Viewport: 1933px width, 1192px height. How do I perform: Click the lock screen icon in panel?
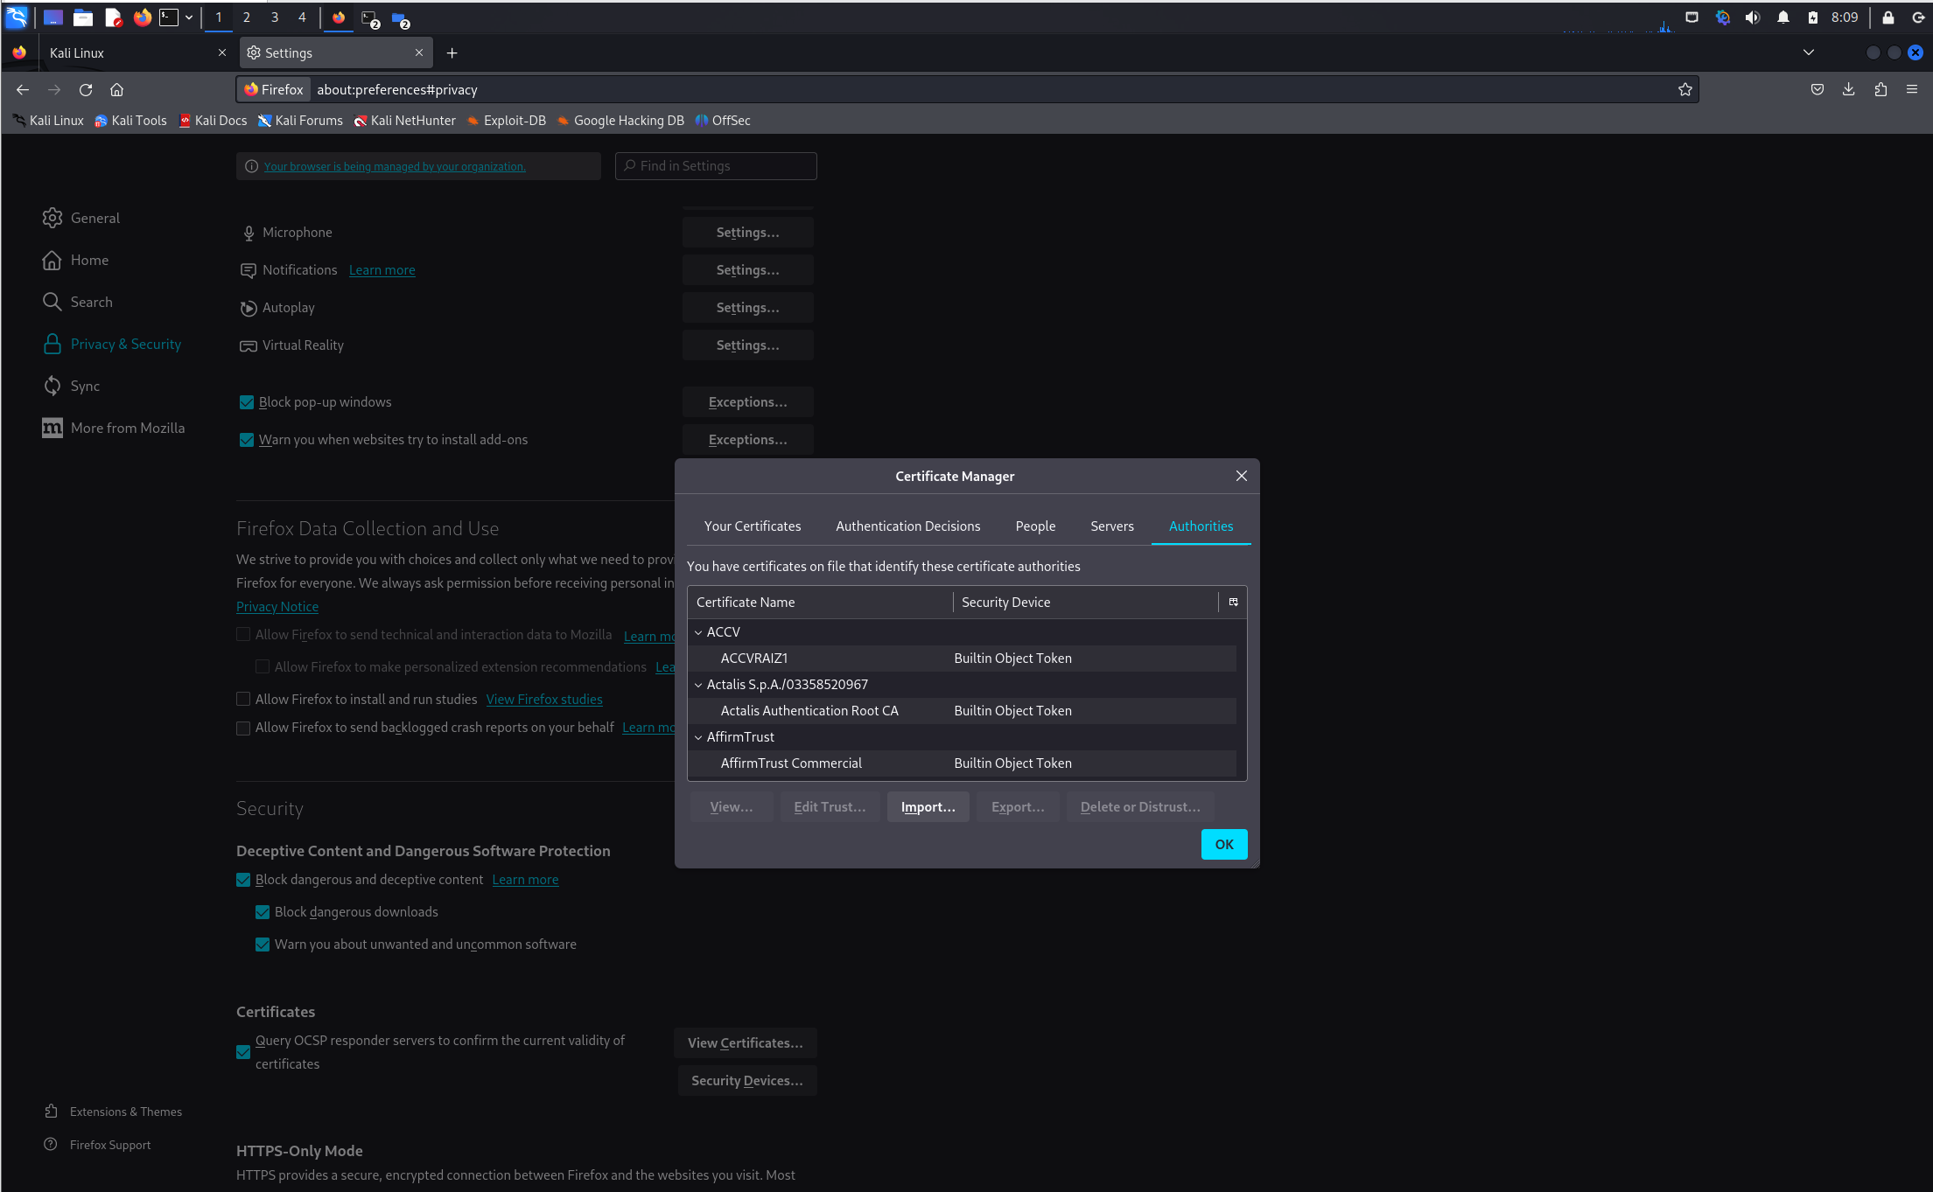point(1888,17)
